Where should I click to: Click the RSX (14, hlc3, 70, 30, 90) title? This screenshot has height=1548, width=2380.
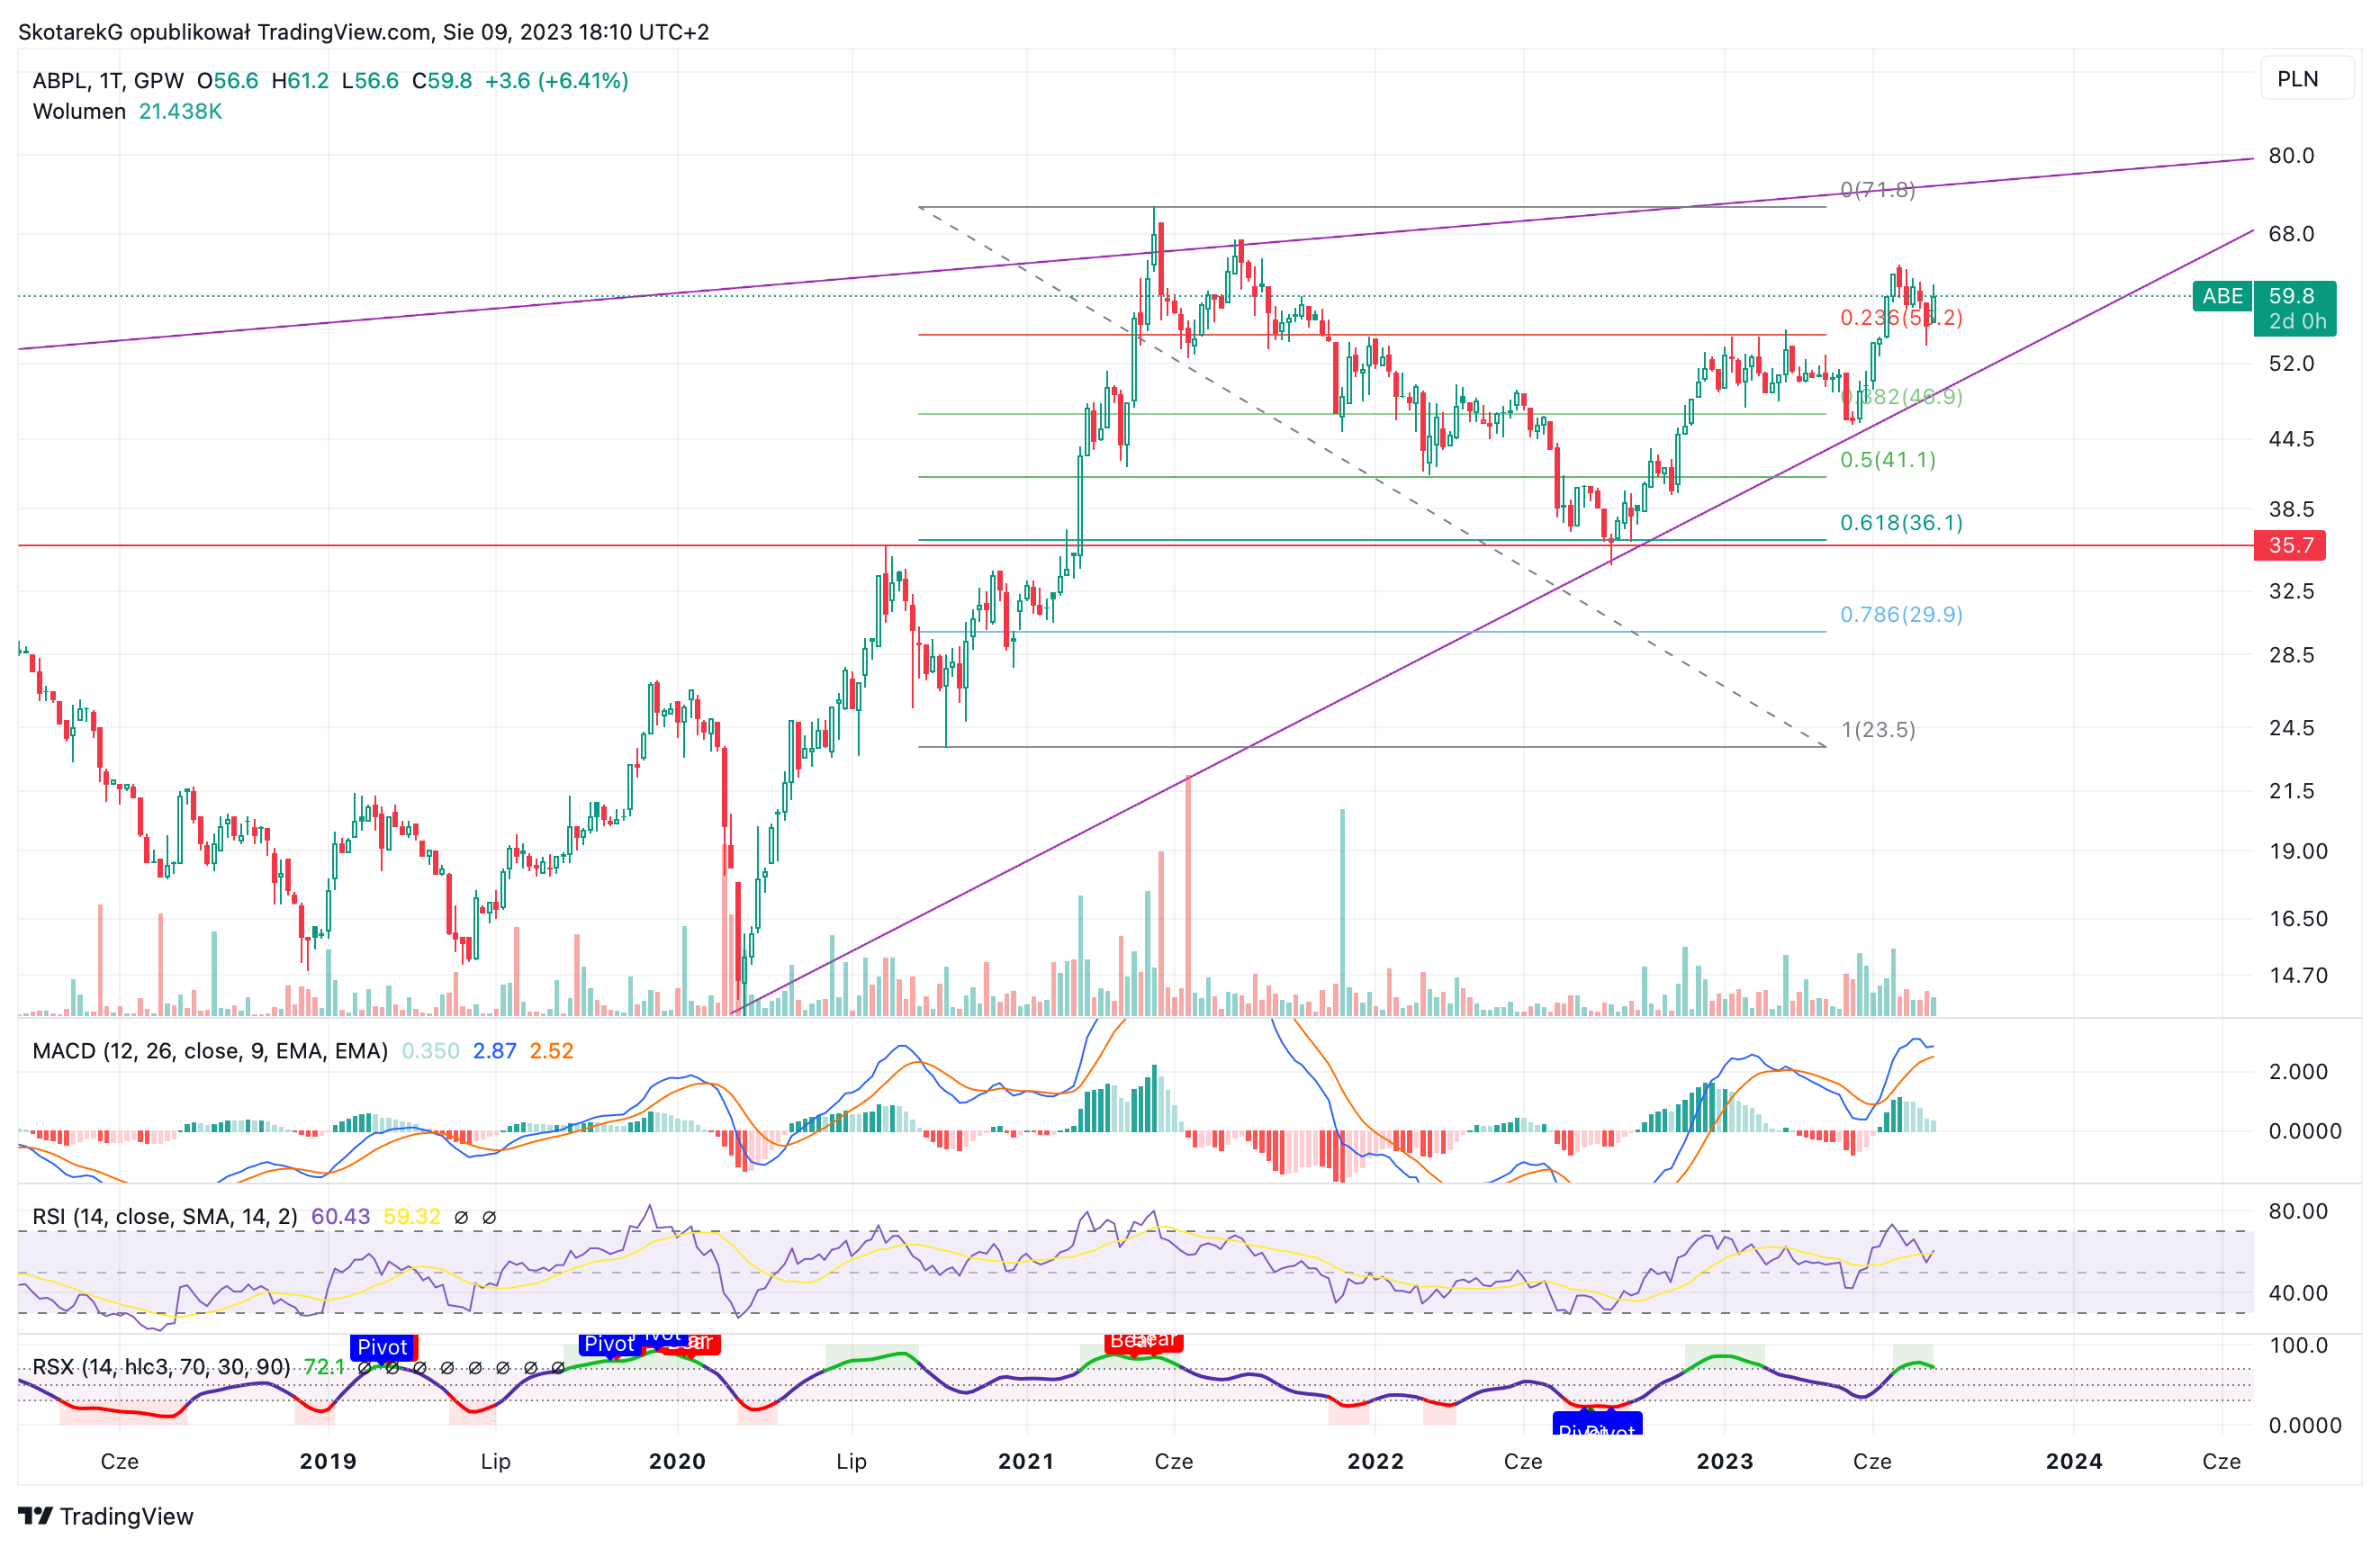click(161, 1367)
